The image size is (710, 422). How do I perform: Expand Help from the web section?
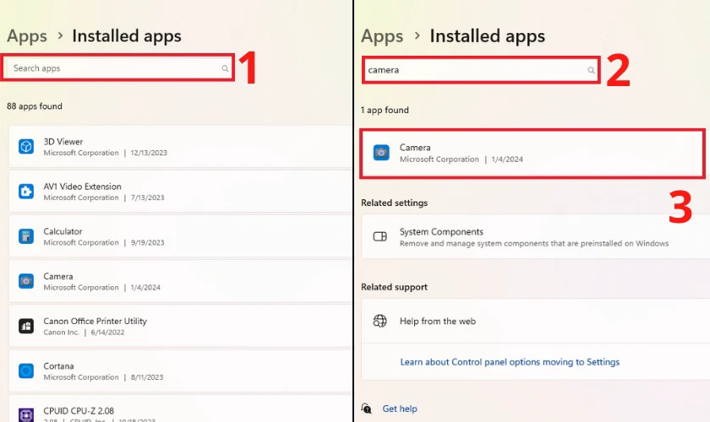coord(536,321)
